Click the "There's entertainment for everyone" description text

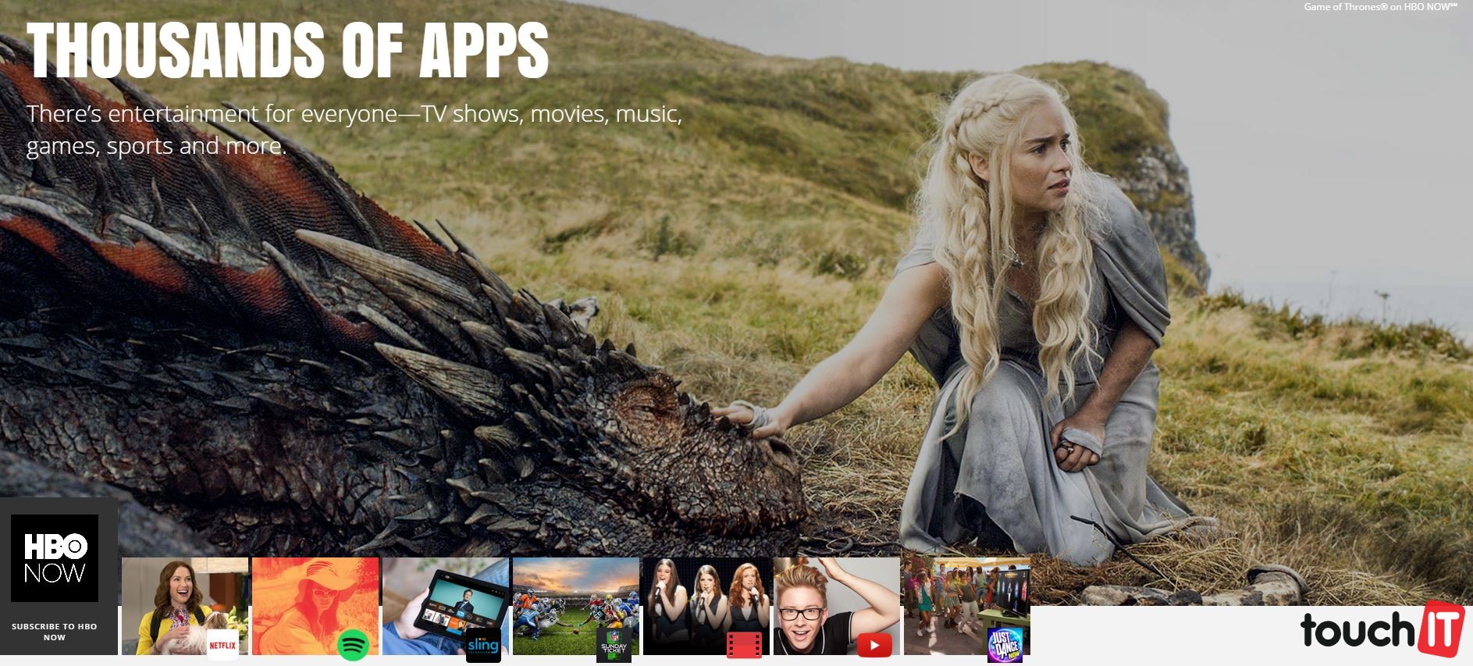point(354,130)
